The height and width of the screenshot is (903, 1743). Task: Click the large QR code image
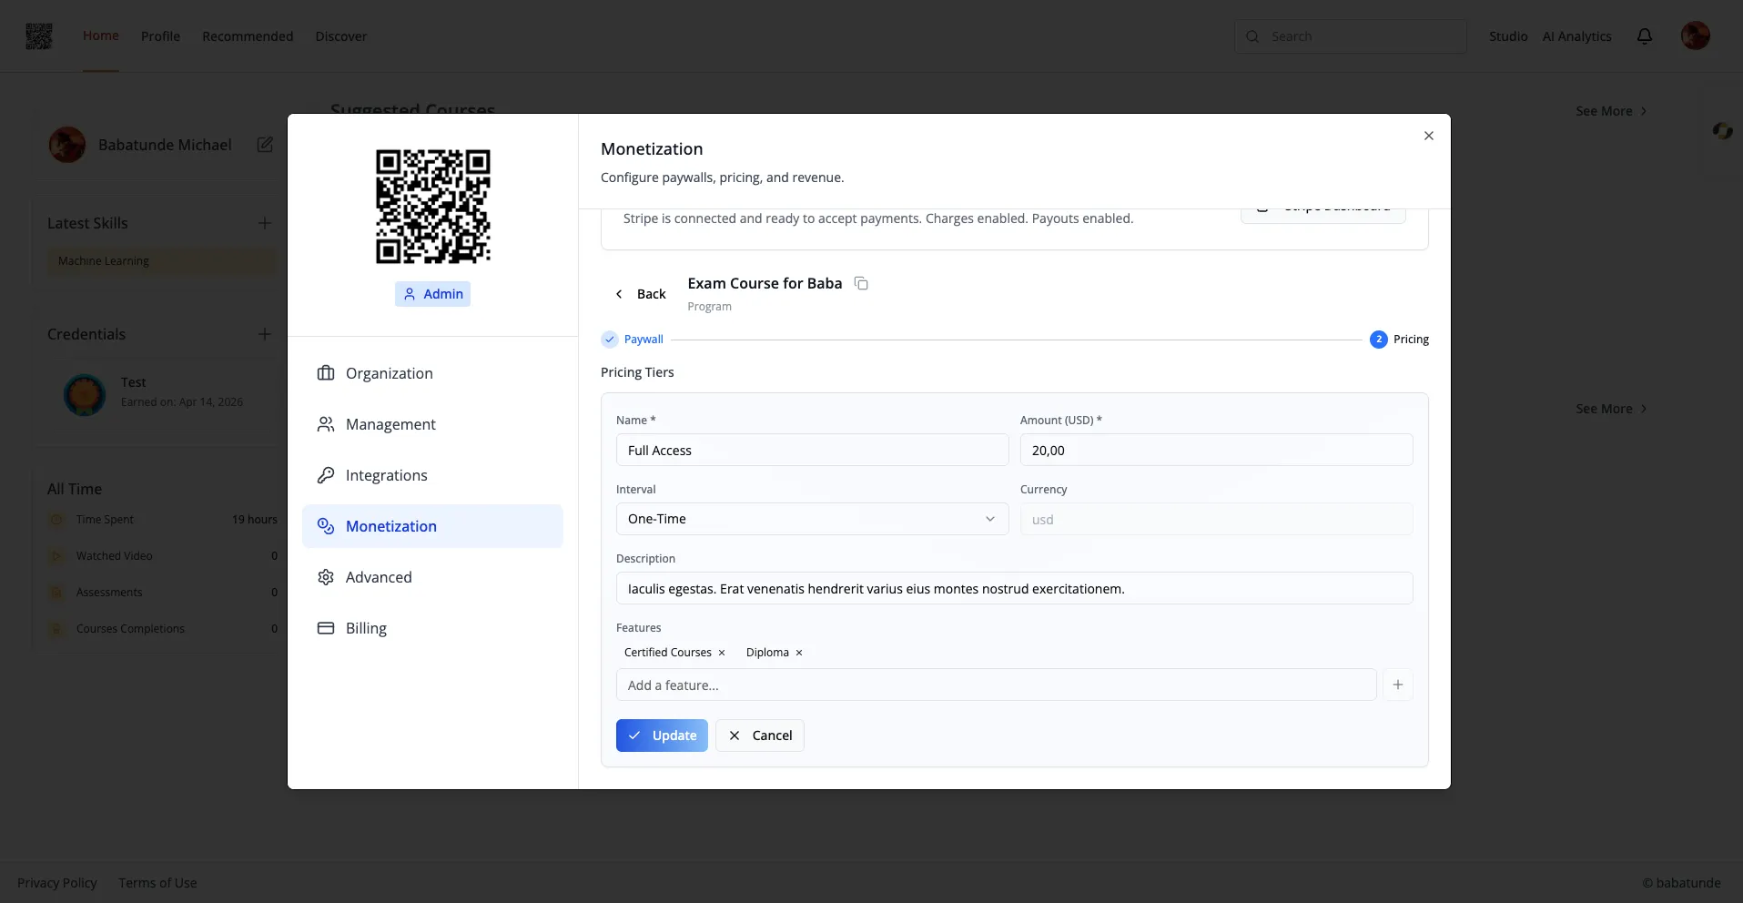[x=433, y=207]
